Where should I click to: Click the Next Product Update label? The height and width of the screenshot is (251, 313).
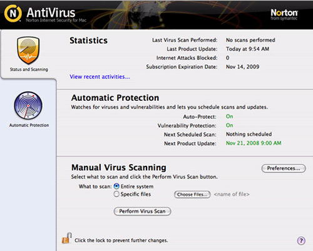[190, 143]
